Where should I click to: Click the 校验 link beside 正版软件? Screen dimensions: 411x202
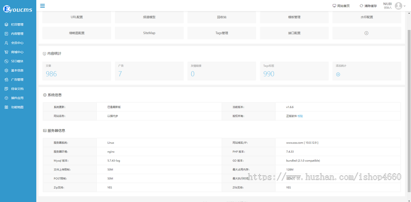[x=300, y=116]
